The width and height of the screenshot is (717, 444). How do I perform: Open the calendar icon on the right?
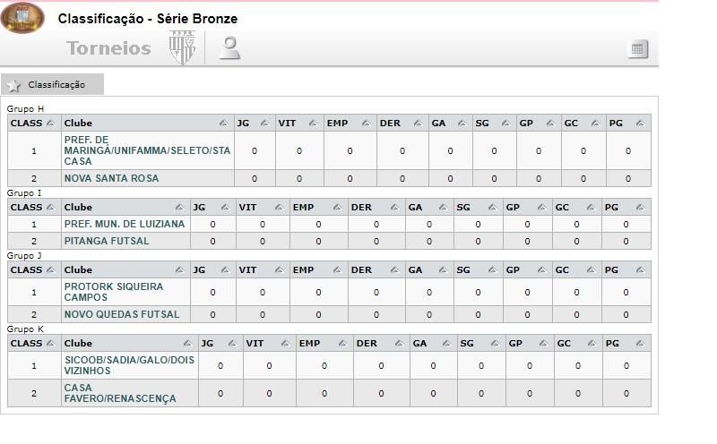click(x=638, y=49)
